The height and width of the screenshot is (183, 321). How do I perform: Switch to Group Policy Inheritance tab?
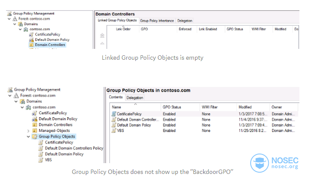coord(157,21)
